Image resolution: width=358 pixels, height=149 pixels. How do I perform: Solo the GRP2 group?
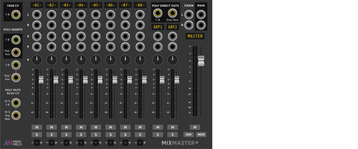(172, 134)
